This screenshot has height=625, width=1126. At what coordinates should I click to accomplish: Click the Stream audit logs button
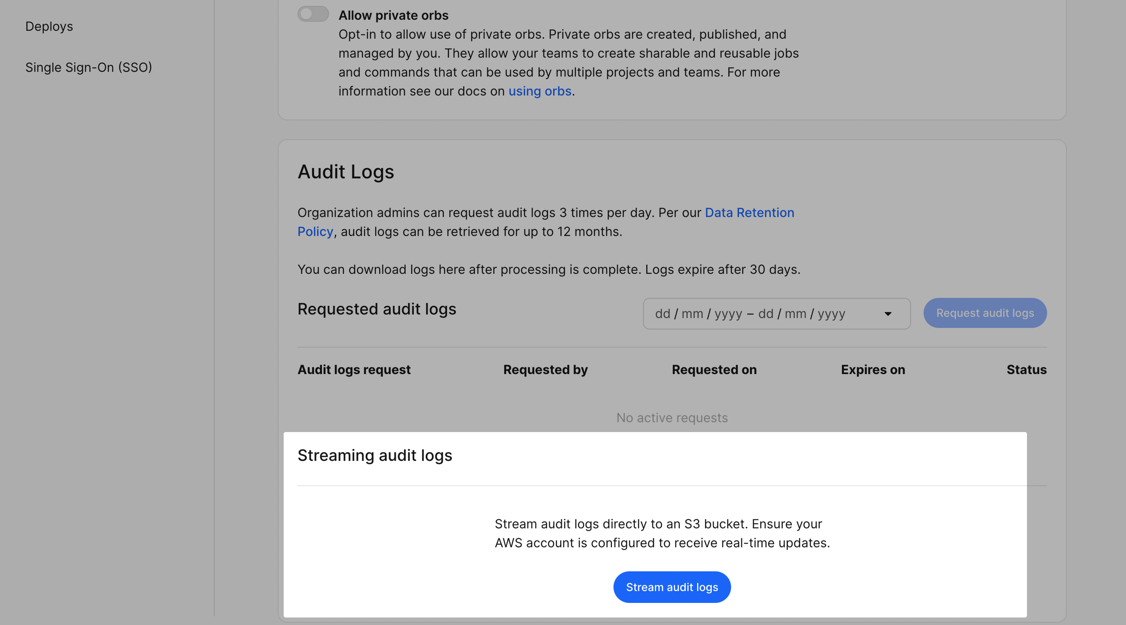pos(671,587)
